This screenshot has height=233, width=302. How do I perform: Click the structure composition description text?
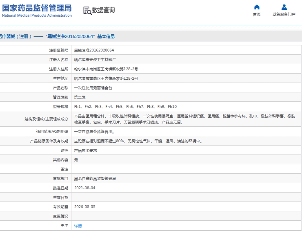[x=184, y=119]
